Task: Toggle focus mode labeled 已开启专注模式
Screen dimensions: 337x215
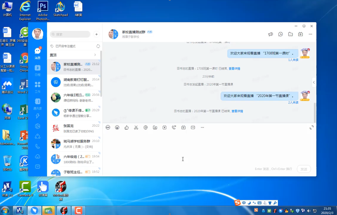Action: tap(65, 46)
